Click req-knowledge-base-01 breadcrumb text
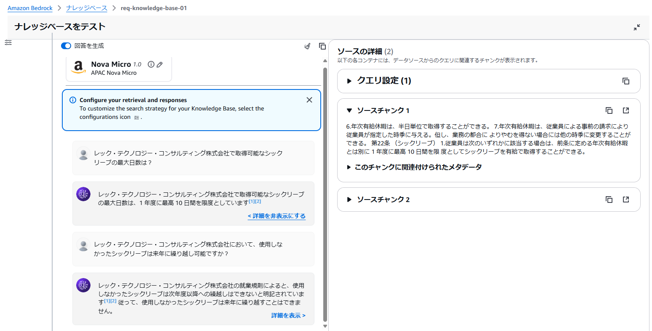Screen dimensions: 652x331 coord(154,8)
